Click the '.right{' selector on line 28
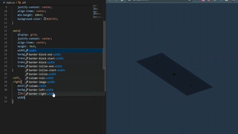Viewport: 238px width, 134px height. coord(17,82)
